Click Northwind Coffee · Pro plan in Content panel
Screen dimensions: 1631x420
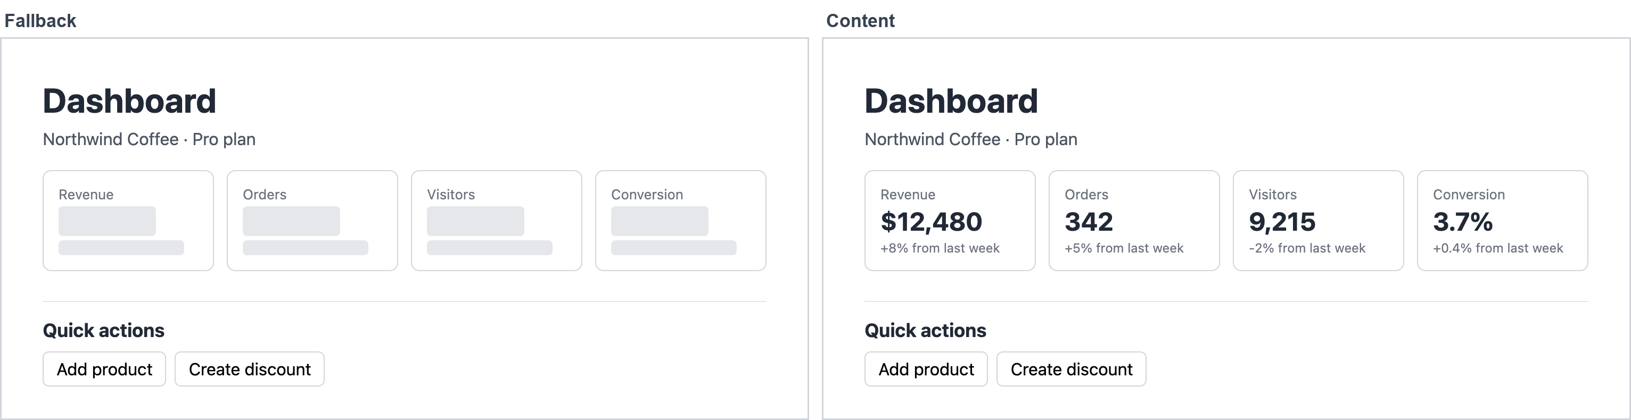coord(971,139)
